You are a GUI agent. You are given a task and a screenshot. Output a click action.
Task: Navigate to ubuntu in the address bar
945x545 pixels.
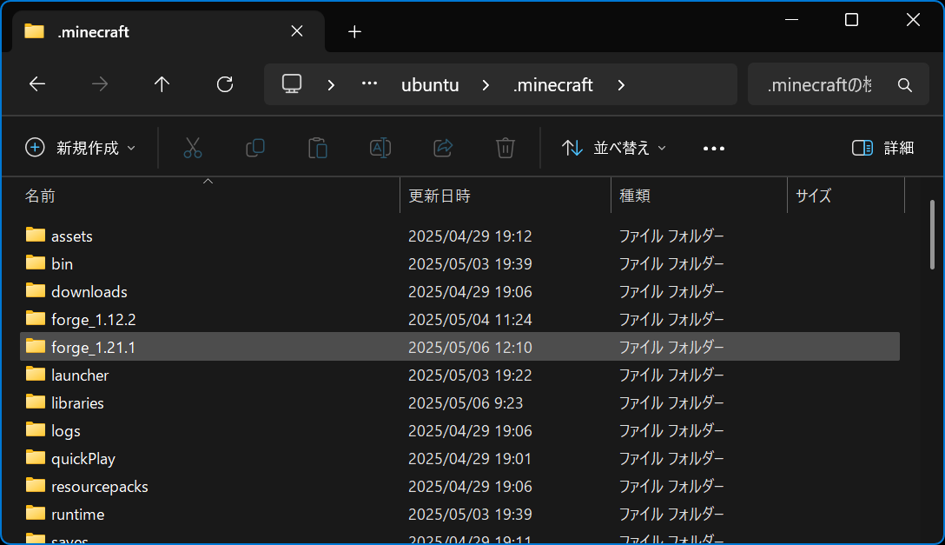tap(430, 85)
